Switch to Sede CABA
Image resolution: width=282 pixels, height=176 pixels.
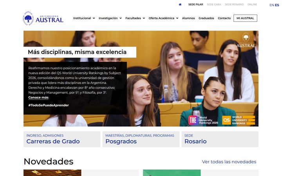[214, 4]
